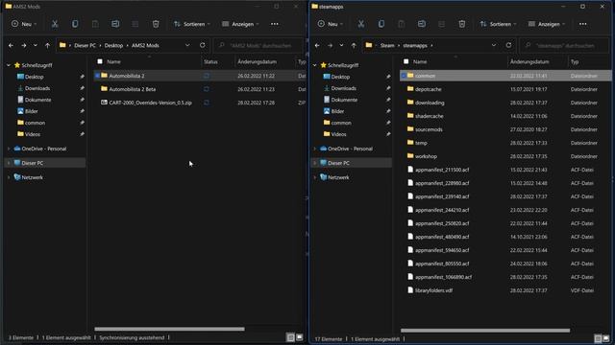Viewport: 615px width, 345px height.
Task: Go back in steamapps window
Action: click(317, 45)
